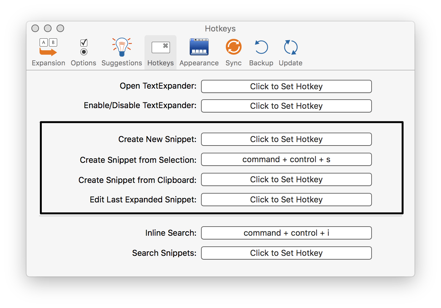Switch to the Appearance tab label
This screenshot has height=308, width=441.
[x=199, y=63]
